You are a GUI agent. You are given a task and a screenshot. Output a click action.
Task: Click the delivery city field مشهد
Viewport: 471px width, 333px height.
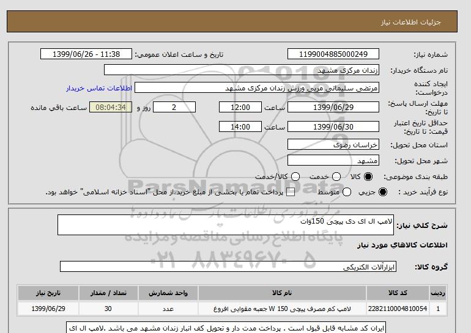(x=333, y=161)
